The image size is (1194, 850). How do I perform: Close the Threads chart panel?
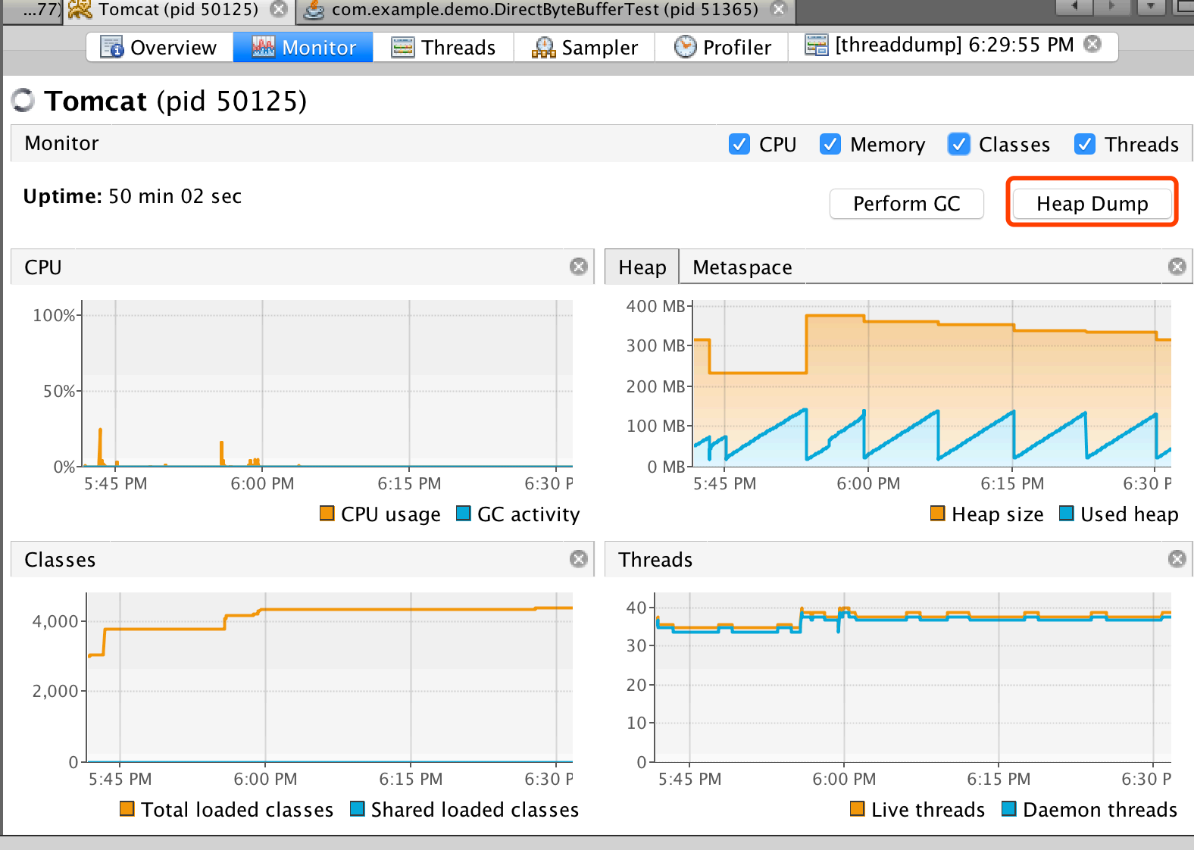[1177, 559]
